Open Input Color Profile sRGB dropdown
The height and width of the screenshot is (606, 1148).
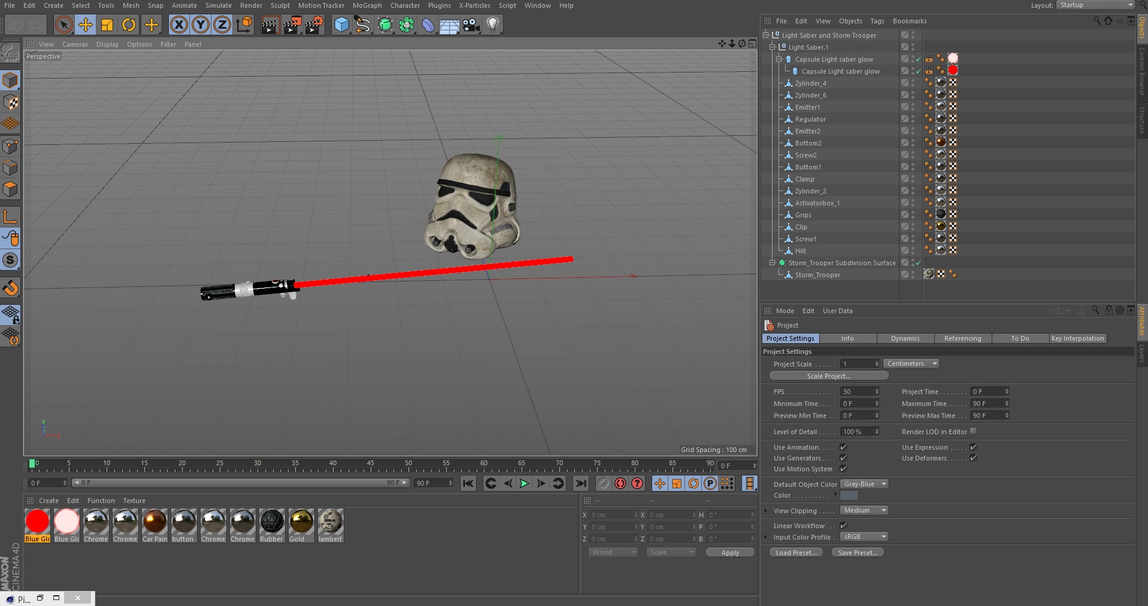[x=864, y=537]
